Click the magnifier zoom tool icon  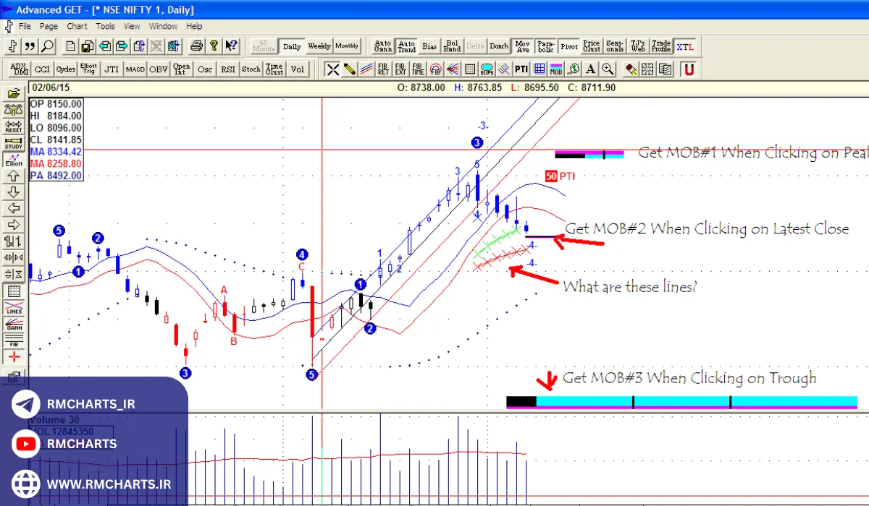(x=608, y=69)
